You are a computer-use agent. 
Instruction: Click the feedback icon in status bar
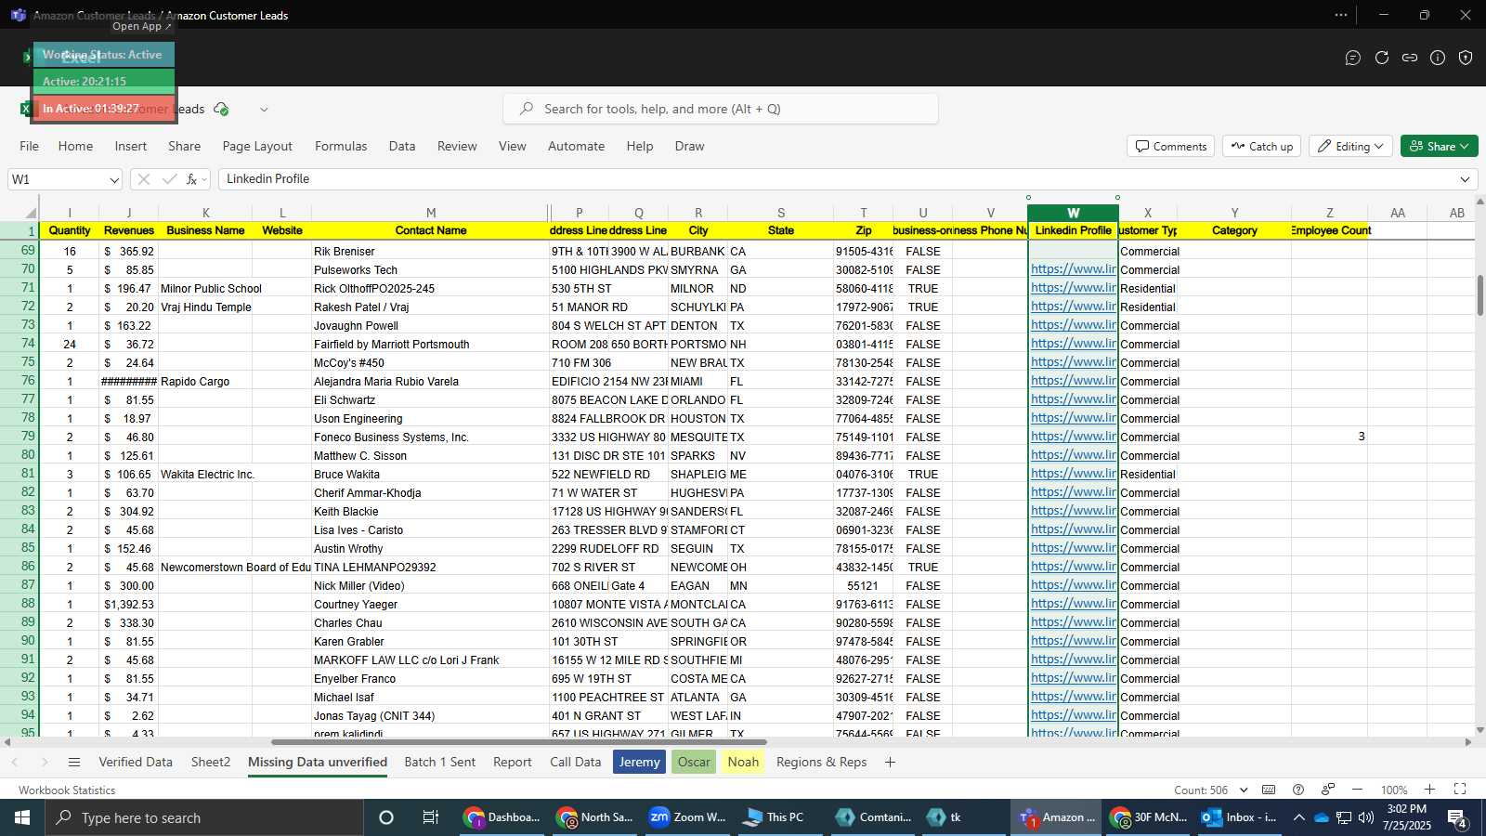point(1328,790)
